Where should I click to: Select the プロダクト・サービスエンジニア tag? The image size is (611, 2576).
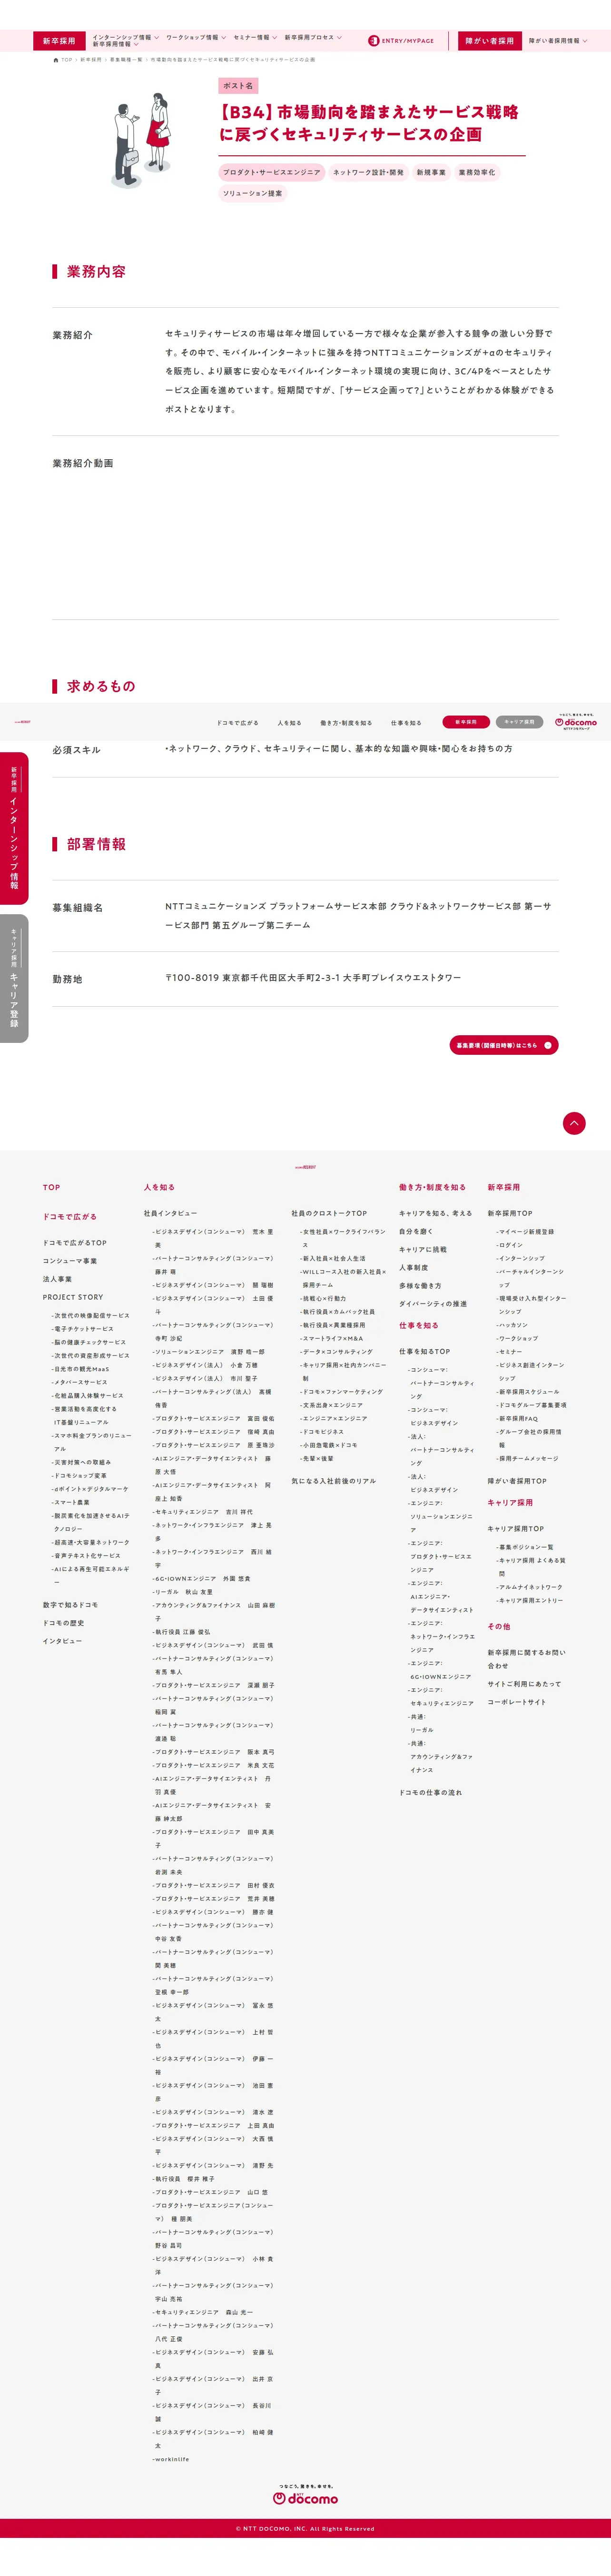(272, 172)
